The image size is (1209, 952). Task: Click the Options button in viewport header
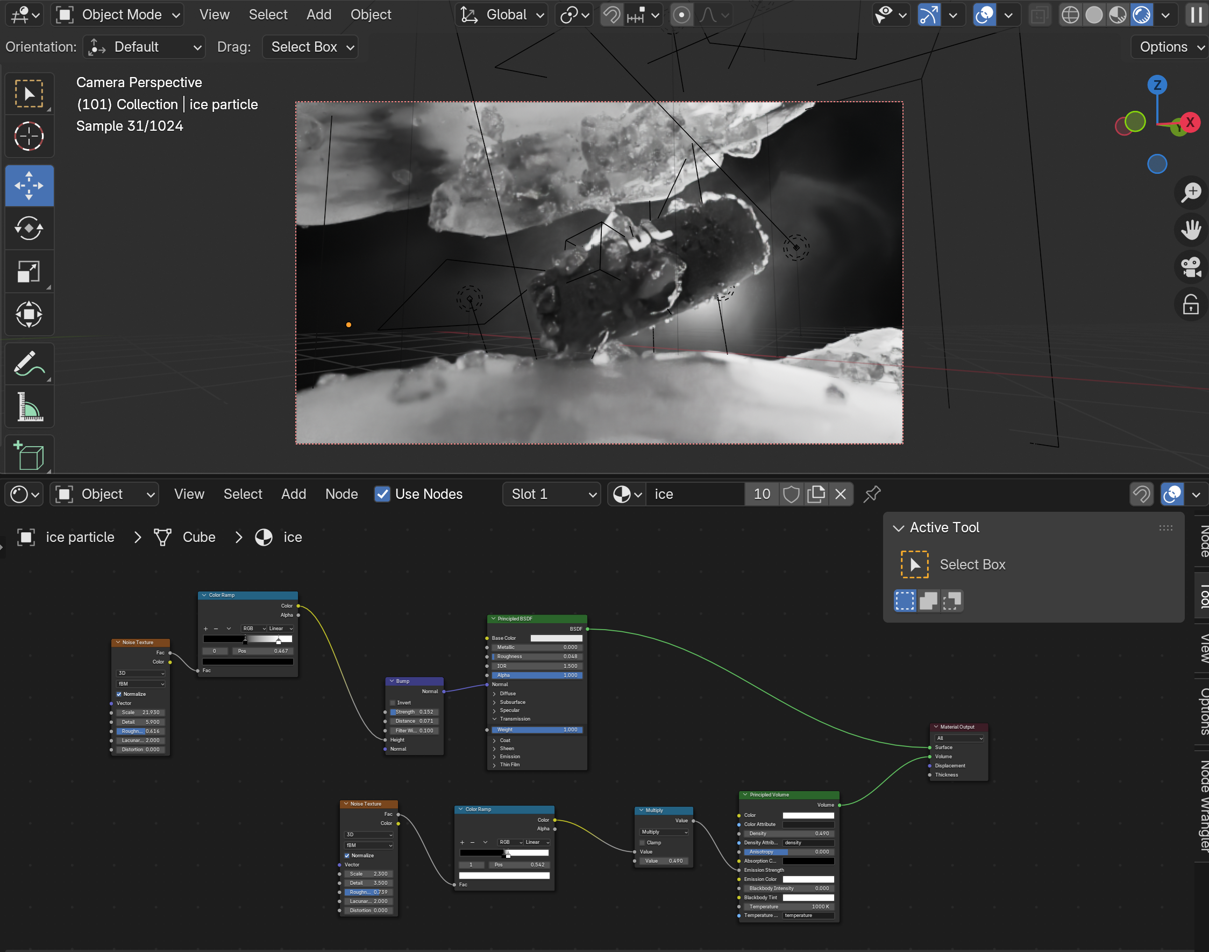[x=1169, y=47]
